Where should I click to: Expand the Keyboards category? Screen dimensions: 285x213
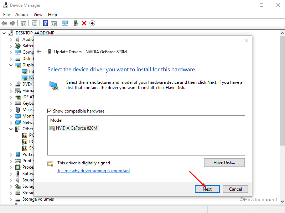(11, 104)
